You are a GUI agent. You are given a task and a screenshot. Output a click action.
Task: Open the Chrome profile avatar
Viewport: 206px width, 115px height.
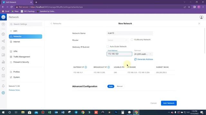[x=199, y=7]
